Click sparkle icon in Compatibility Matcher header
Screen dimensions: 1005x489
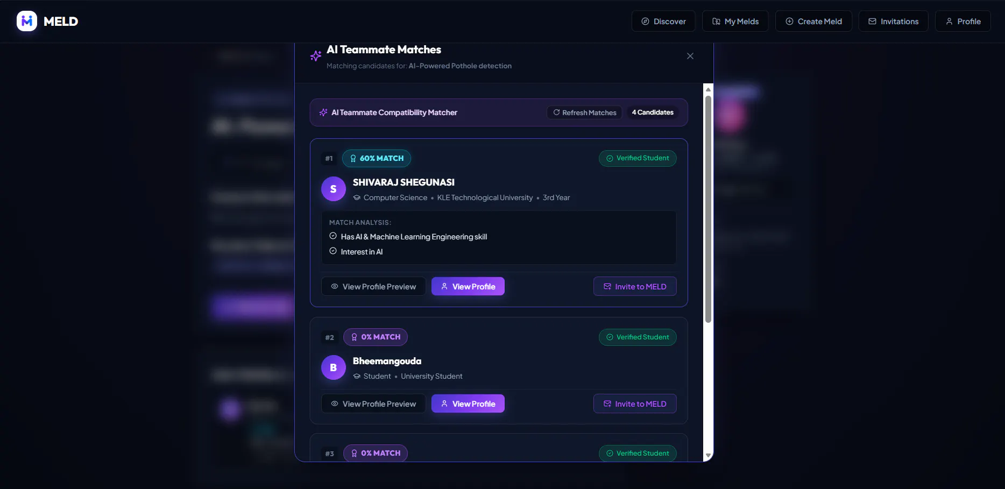[x=323, y=112]
